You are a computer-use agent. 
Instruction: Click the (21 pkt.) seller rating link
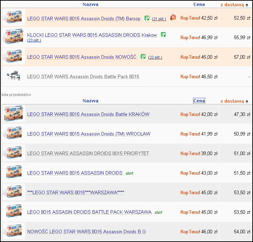click(159, 19)
